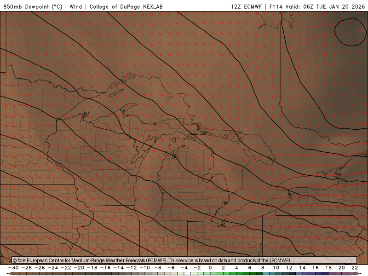
Task: Click the '−8' legend value
Action: point(158,268)
